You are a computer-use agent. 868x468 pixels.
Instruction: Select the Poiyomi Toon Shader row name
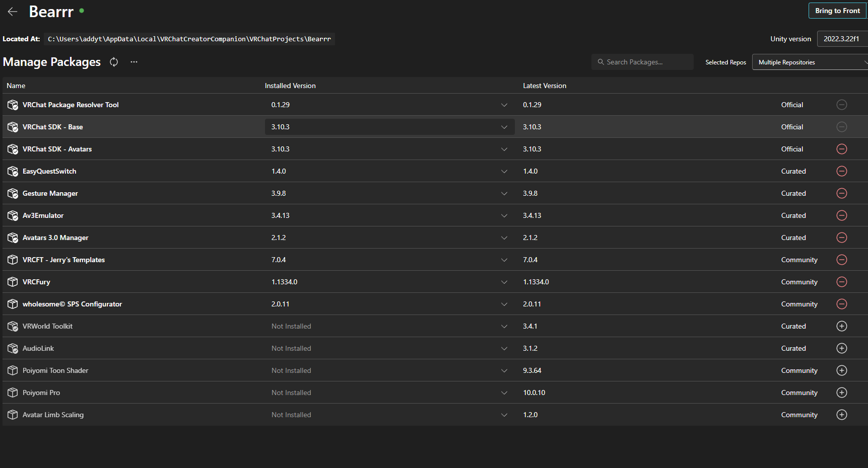coord(55,370)
